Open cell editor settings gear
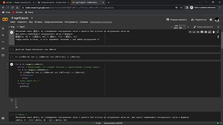223x125 pixels. click(x=206, y=32)
